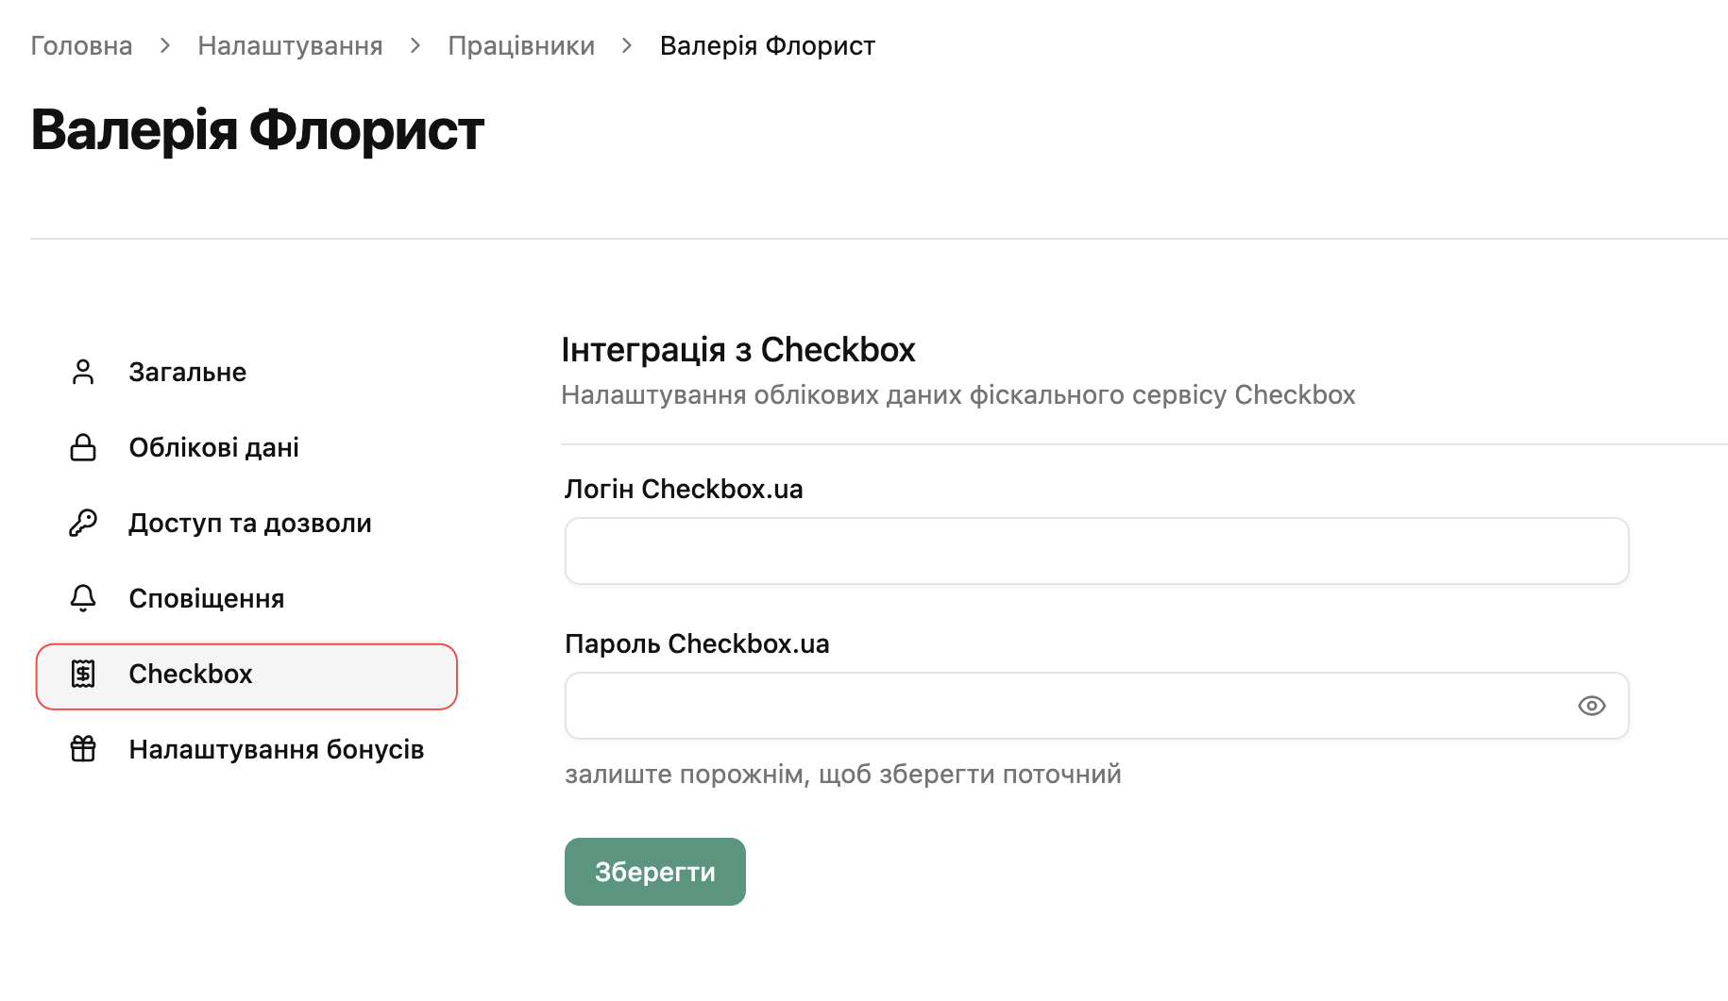Click the key icon for Доступ та дозволи
The height and width of the screenshot is (1001, 1728).
83,523
